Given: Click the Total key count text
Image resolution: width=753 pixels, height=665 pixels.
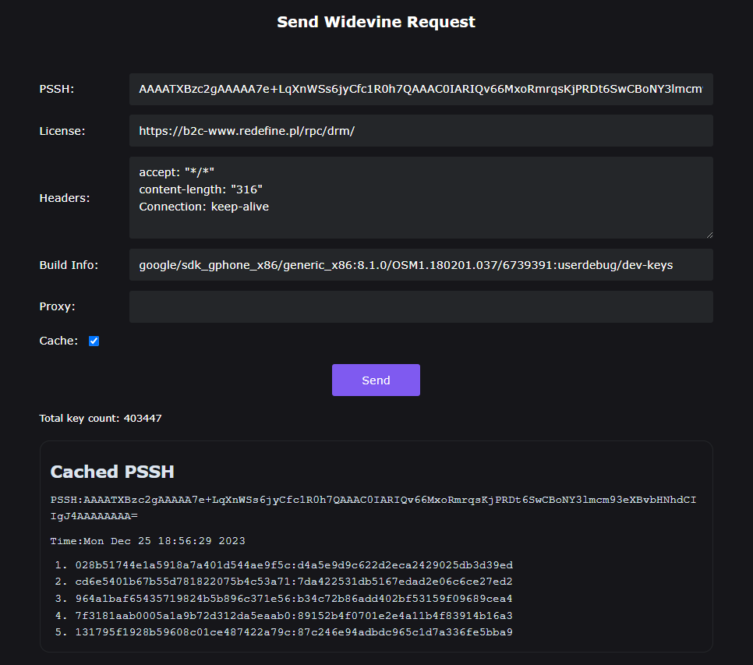Looking at the screenshot, I should [101, 419].
